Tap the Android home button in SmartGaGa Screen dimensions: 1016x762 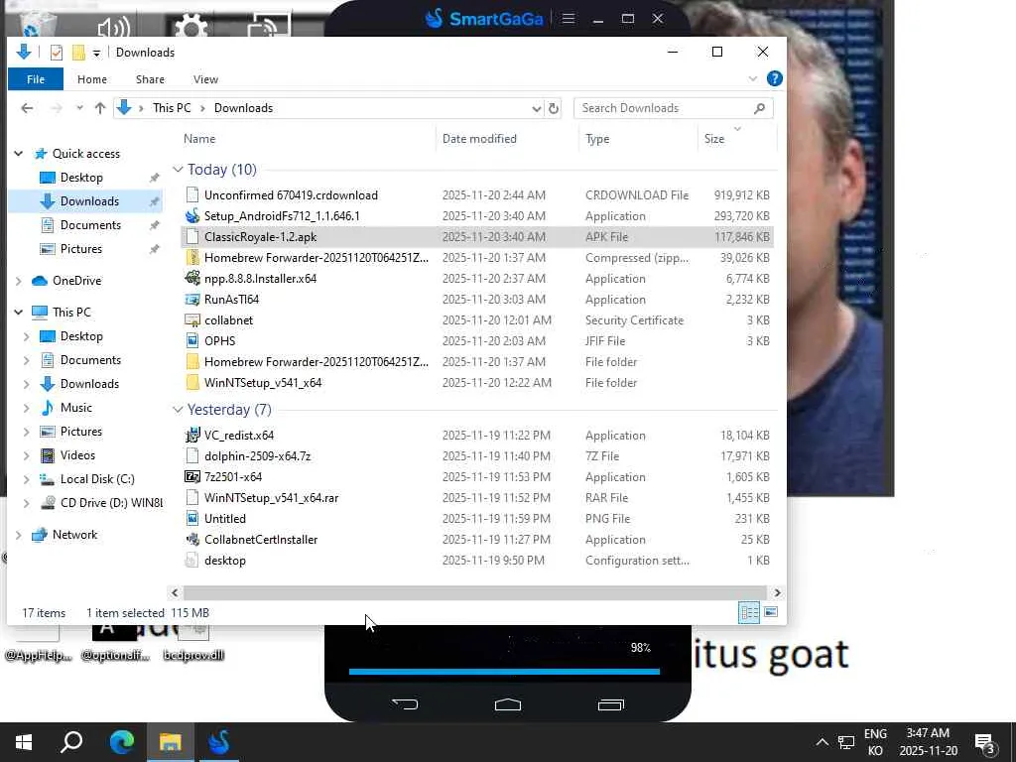tap(507, 704)
